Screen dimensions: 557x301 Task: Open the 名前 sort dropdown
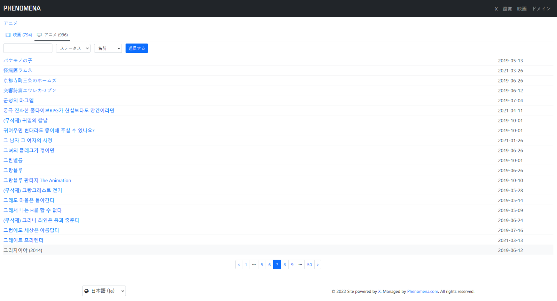(x=108, y=48)
